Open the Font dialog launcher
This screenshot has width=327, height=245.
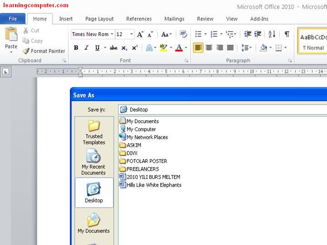[x=186, y=61]
